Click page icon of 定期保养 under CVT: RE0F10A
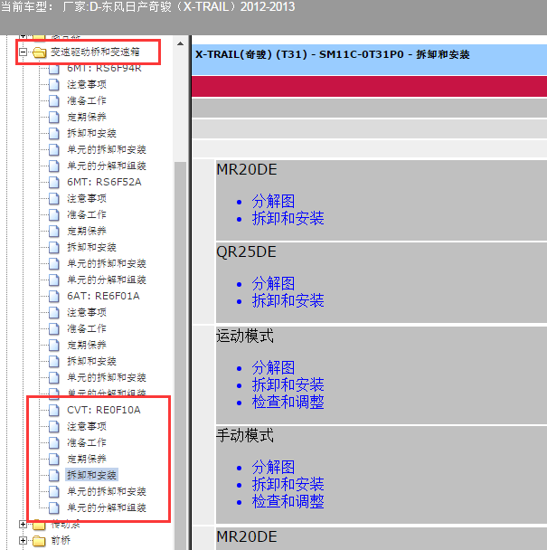This screenshot has height=550, width=547. coord(54,459)
